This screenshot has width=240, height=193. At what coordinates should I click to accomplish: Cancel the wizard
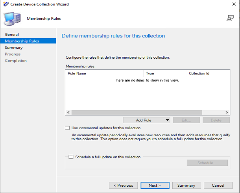click(x=218, y=185)
